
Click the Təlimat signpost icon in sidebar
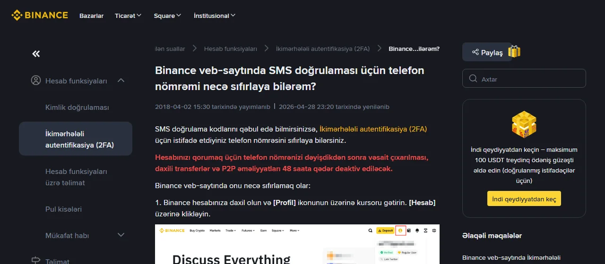click(x=36, y=261)
